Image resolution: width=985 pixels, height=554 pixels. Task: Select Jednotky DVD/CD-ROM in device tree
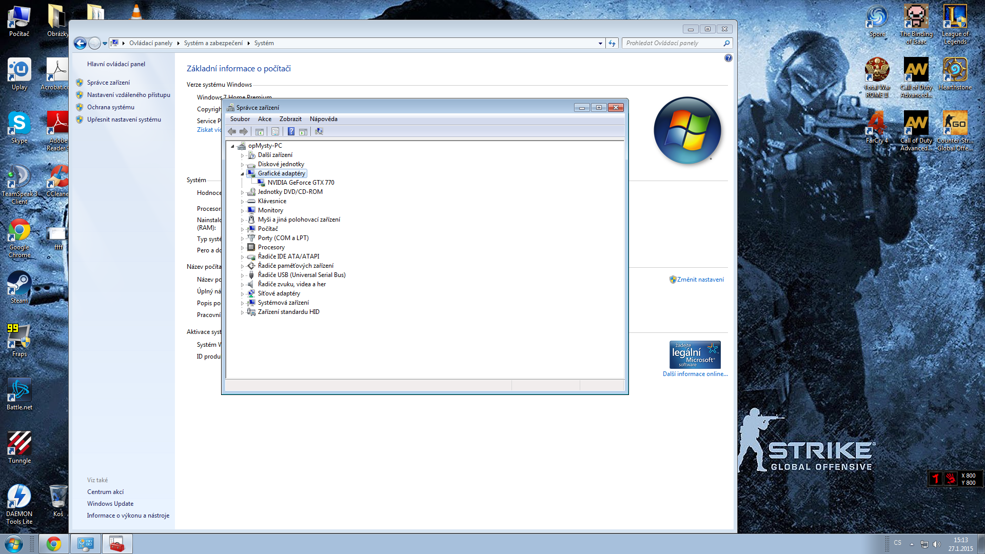tap(290, 192)
